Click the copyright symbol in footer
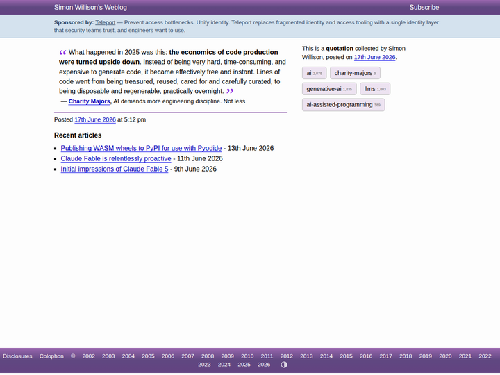The image size is (500, 375). tap(73, 356)
